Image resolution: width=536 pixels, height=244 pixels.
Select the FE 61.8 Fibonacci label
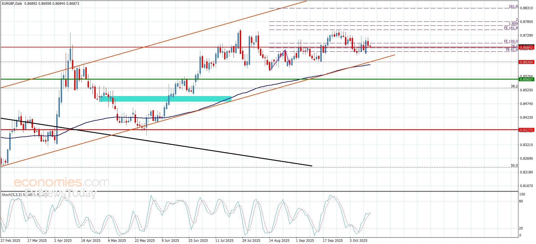[x=511, y=50]
